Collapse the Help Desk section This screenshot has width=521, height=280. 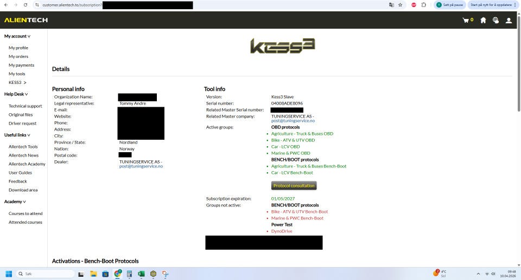click(16, 94)
